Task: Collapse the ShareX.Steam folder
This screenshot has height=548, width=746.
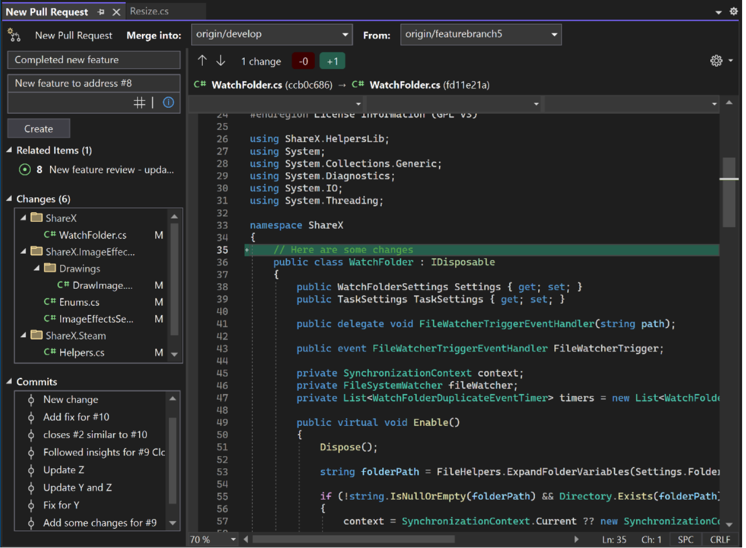Action: point(23,336)
